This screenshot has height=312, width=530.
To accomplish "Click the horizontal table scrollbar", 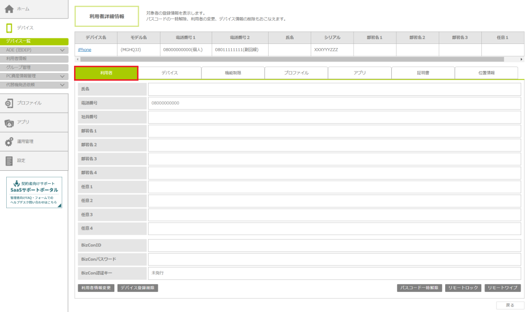I will (x=290, y=60).
